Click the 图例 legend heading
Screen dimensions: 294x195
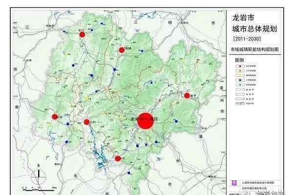(239, 60)
